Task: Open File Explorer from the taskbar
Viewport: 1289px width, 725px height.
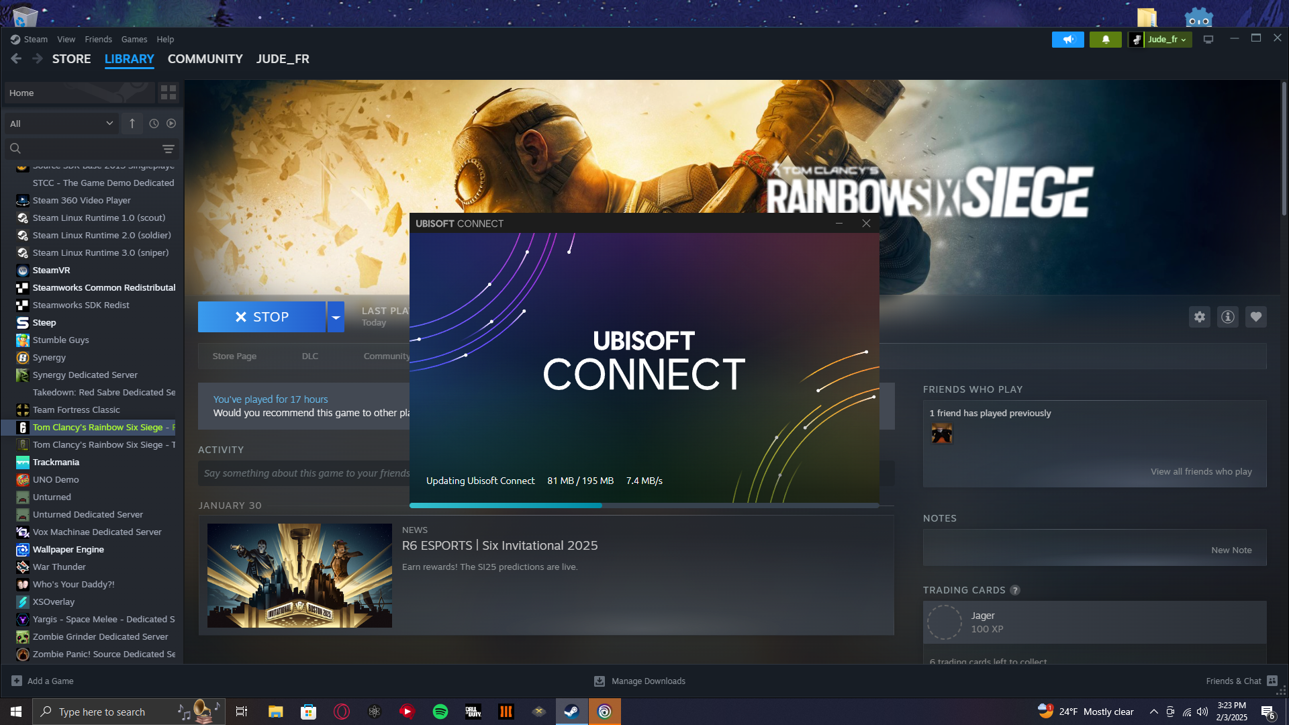Action: tap(276, 712)
